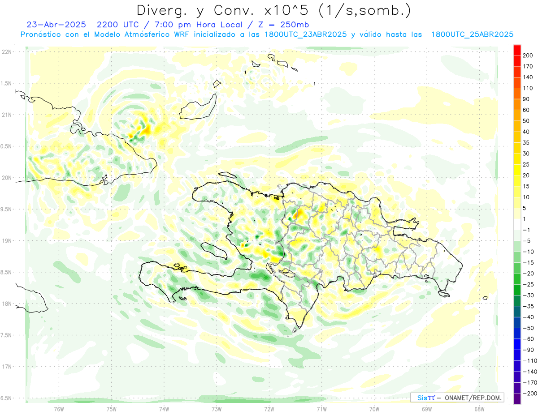Screen dimensions: 538x415
Task: Click the '22N' latitude label
Action: click(x=7, y=52)
